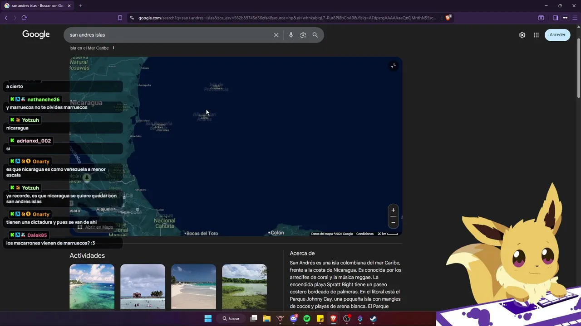The image size is (581, 326).
Task: Open Google quick settings gear
Action: pyautogui.click(x=522, y=35)
